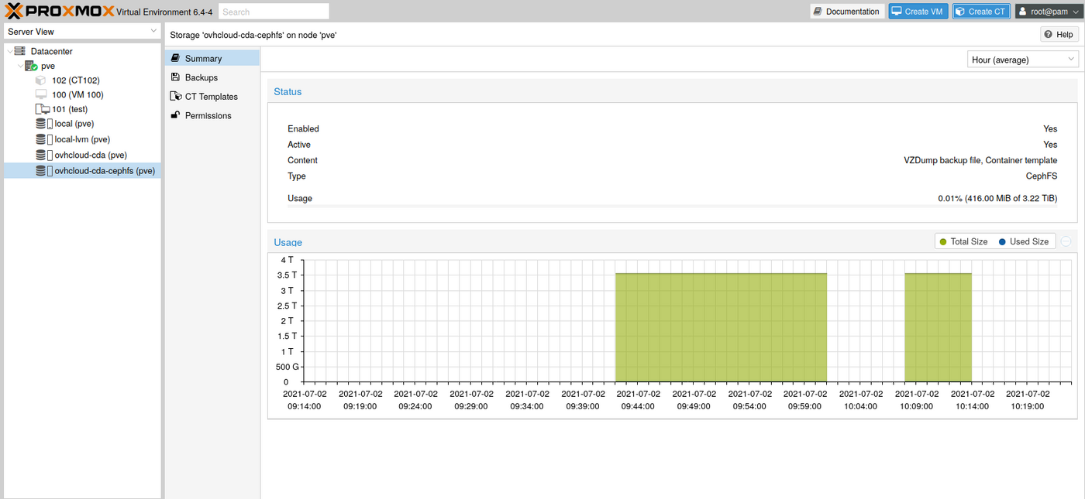This screenshot has width=1085, height=499.
Task: Click the Search input field
Action: click(274, 12)
